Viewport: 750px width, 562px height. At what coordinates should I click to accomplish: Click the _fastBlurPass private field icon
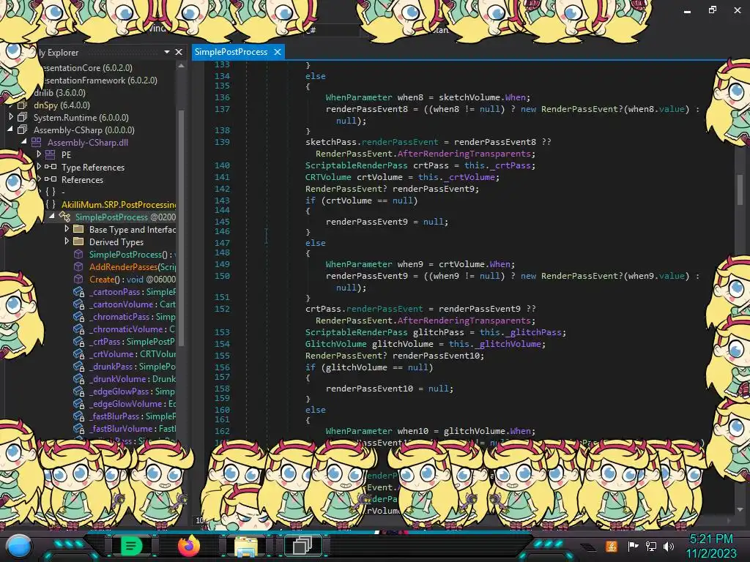point(78,416)
